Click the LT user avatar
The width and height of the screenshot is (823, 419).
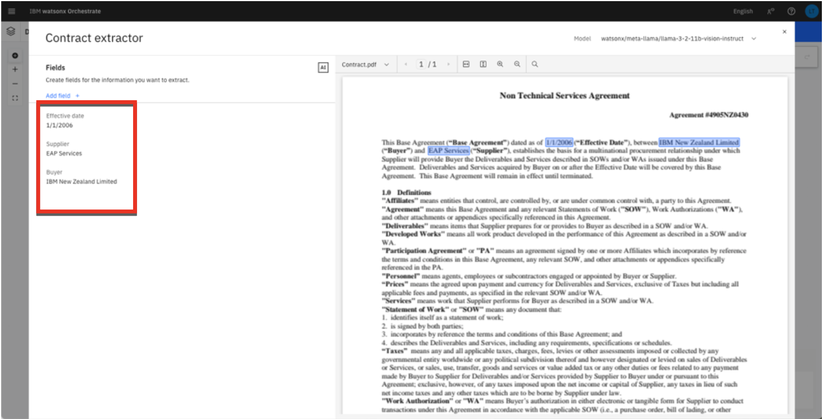tap(811, 11)
